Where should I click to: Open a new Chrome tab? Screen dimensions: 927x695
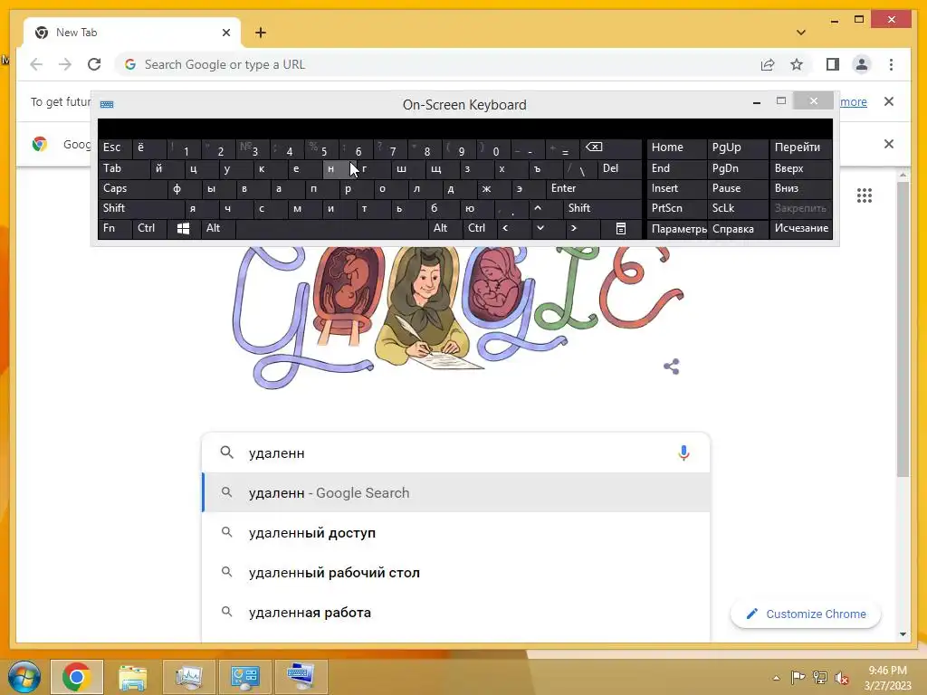261,33
